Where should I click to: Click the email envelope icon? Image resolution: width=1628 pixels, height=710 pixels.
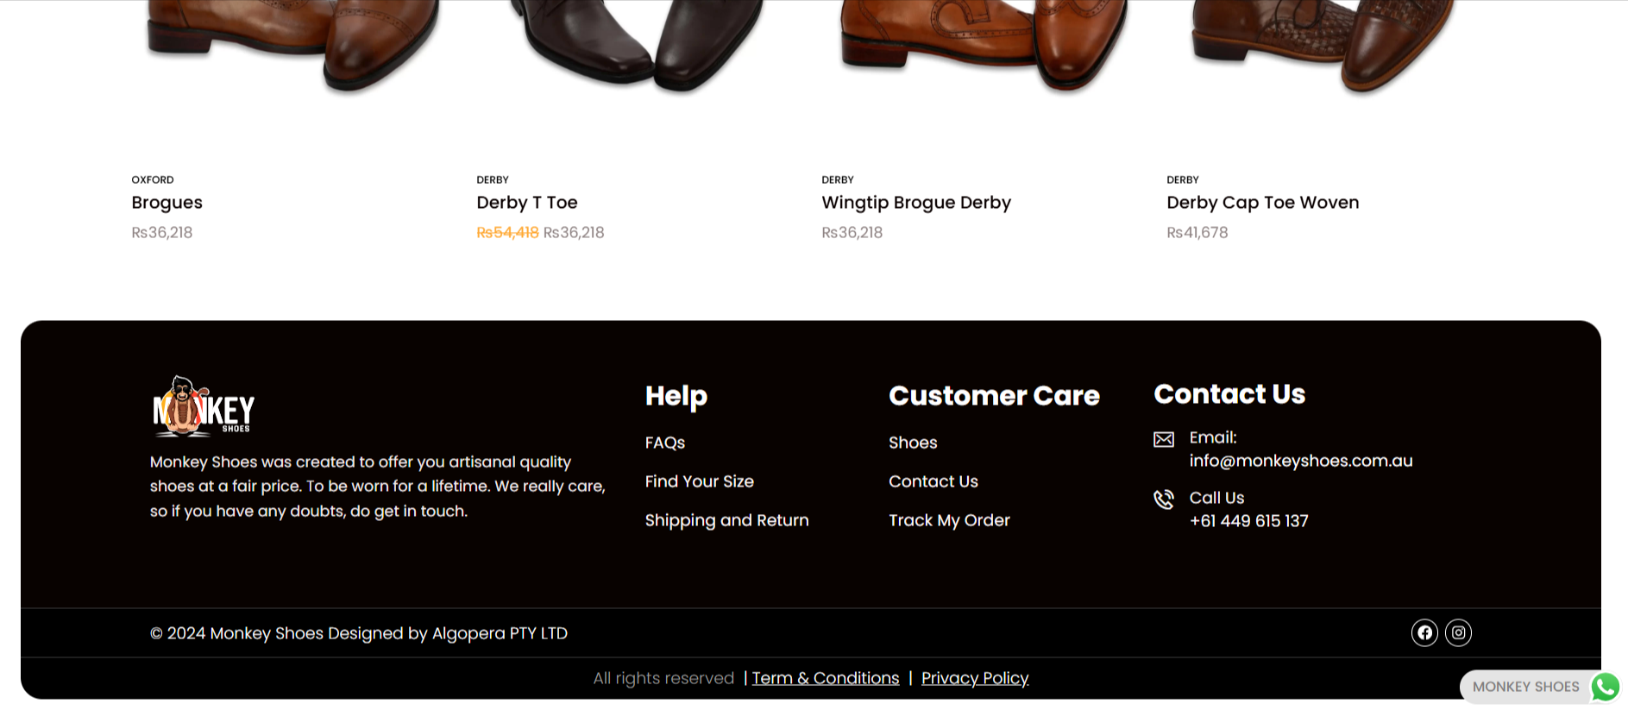(x=1164, y=439)
